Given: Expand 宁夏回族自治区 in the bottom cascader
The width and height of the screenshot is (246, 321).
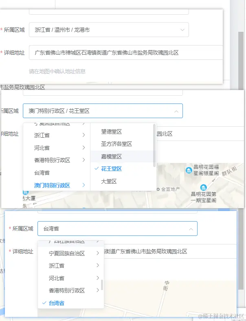Looking at the screenshot, I should (71, 253).
